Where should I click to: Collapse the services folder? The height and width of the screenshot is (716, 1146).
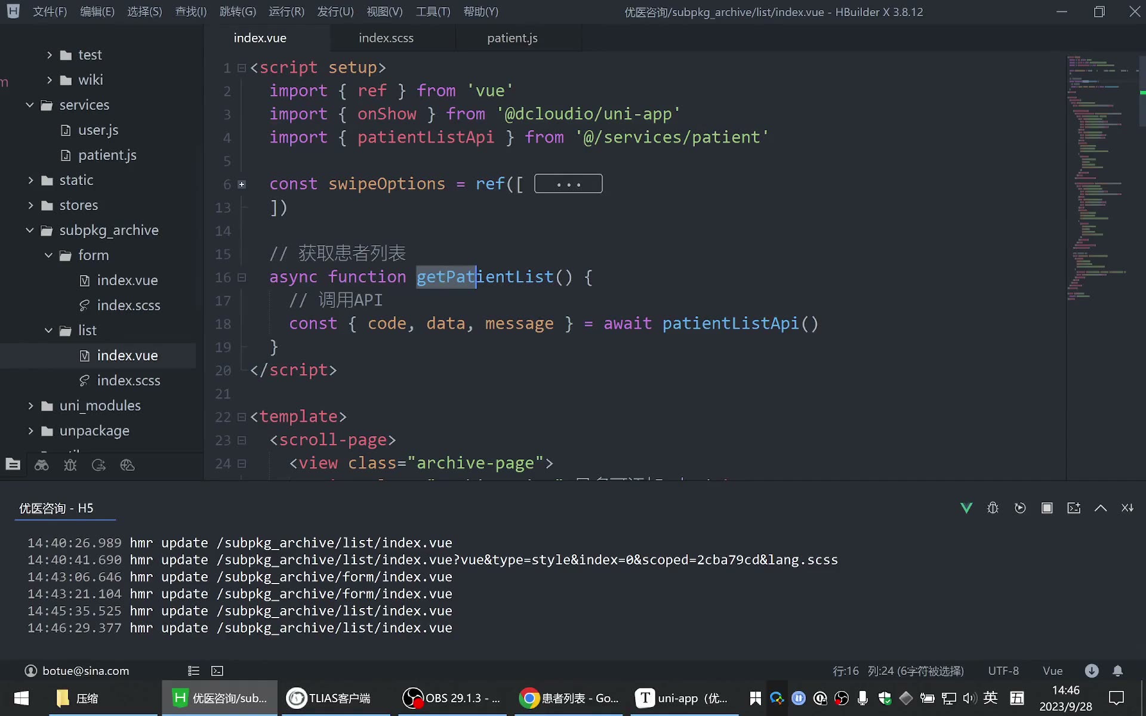pos(30,105)
